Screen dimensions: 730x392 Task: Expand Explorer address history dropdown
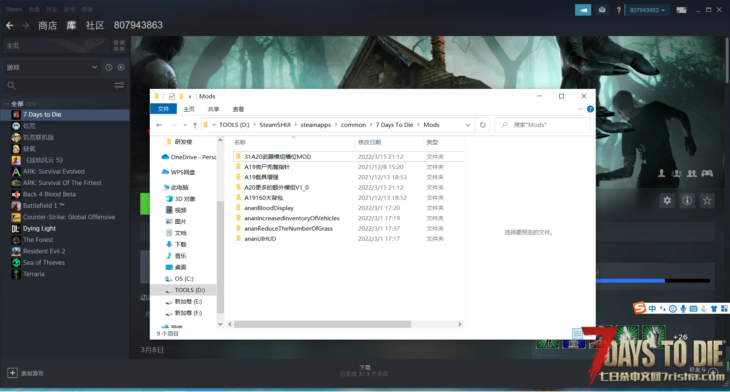pyautogui.click(x=468, y=125)
